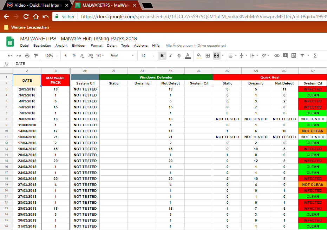Open the cell borders tool
Image resolution: width=327 pixels, height=230 pixels.
tap(208, 55)
